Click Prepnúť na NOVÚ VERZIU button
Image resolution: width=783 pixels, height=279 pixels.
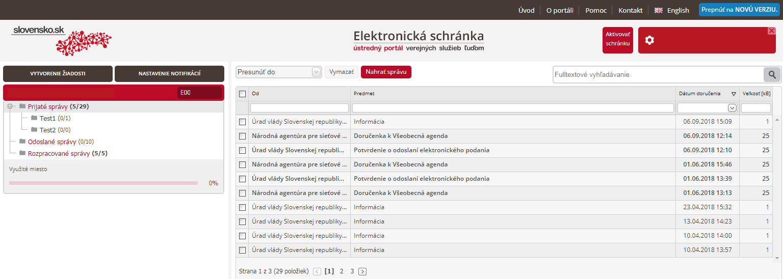coord(739,10)
